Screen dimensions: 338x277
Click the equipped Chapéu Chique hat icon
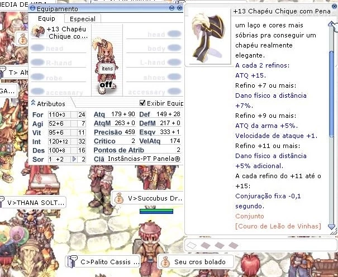click(x=38, y=31)
